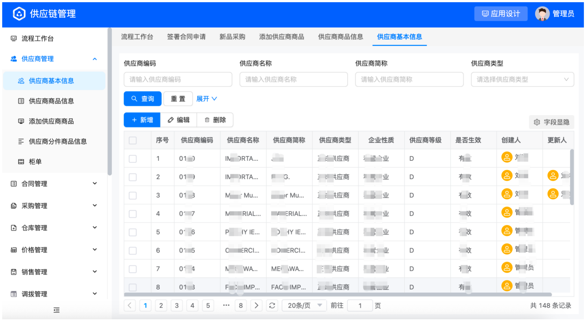Tick the checkbox for row 7

tap(133, 269)
